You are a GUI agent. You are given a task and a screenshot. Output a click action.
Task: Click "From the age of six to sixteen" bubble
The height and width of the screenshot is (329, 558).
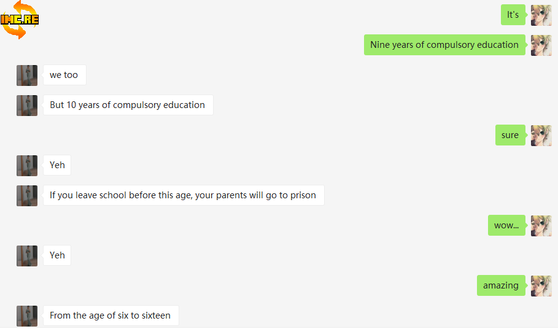click(x=110, y=316)
